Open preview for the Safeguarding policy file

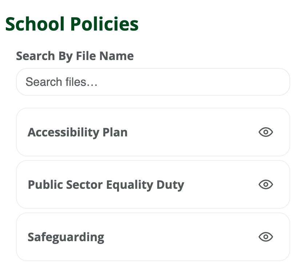pyautogui.click(x=265, y=236)
